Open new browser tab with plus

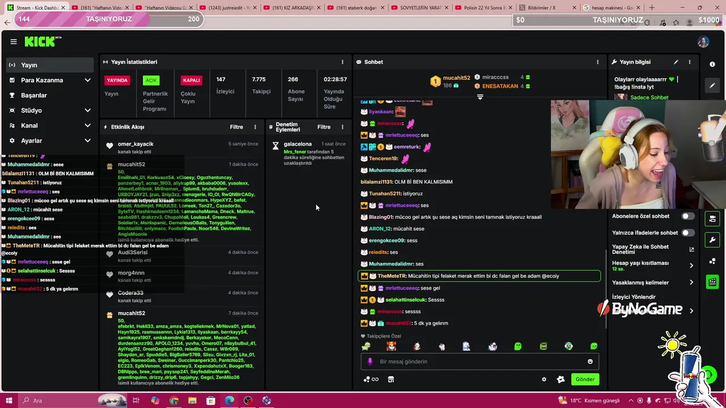[651, 7]
